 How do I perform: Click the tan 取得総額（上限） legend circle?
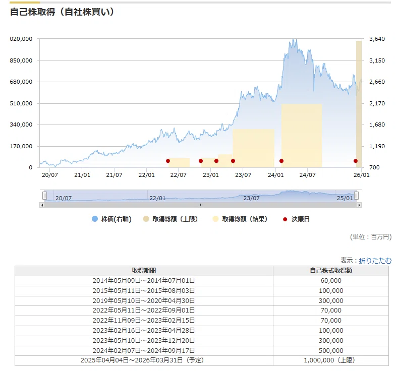pyautogui.click(x=146, y=219)
